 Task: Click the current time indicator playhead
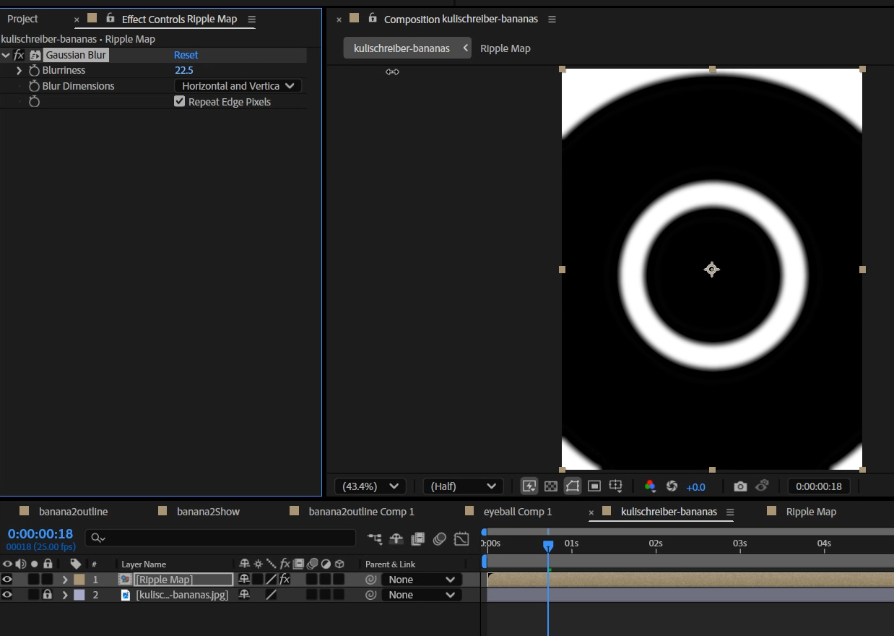pyautogui.click(x=548, y=546)
